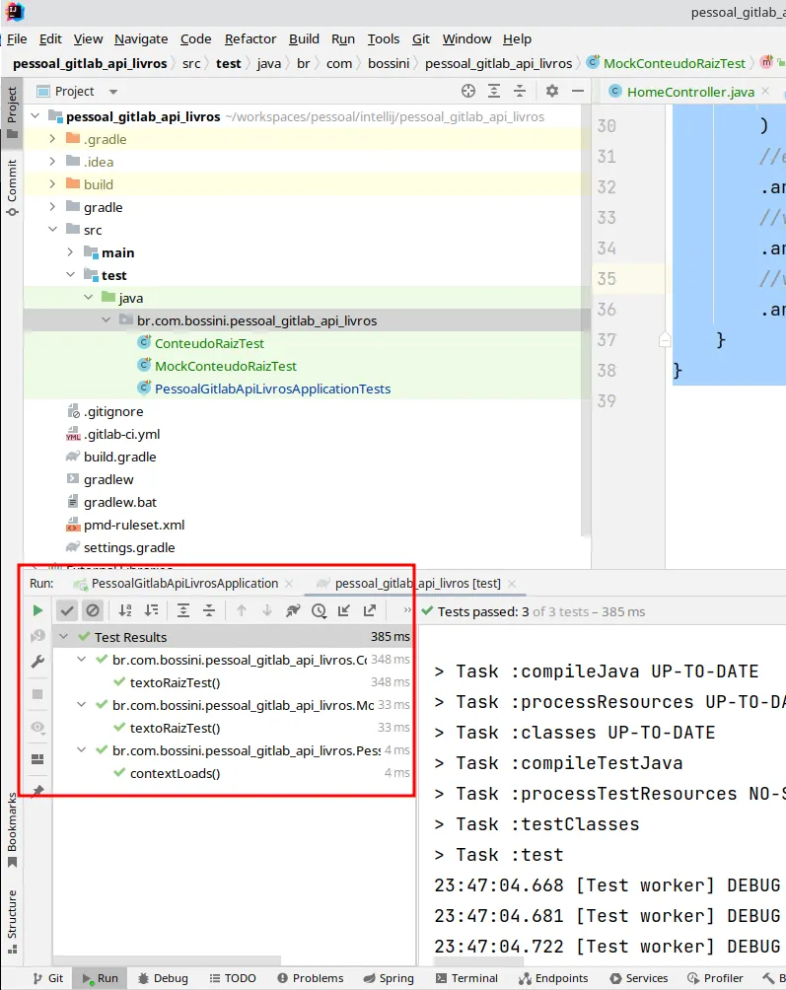The image size is (786, 990).
Task: Open the test history clock icon
Action: tap(319, 610)
